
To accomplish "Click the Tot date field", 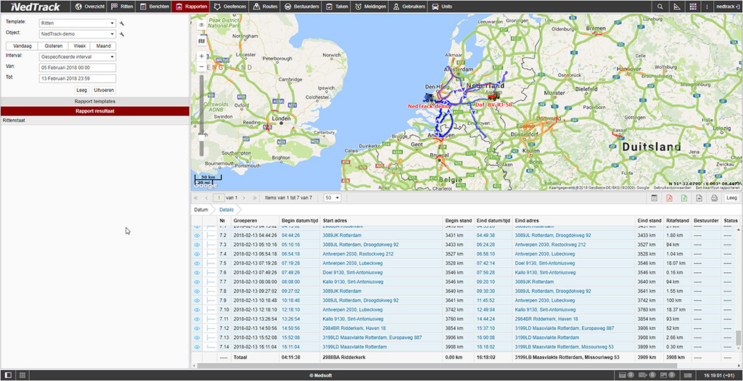I will click(x=78, y=78).
